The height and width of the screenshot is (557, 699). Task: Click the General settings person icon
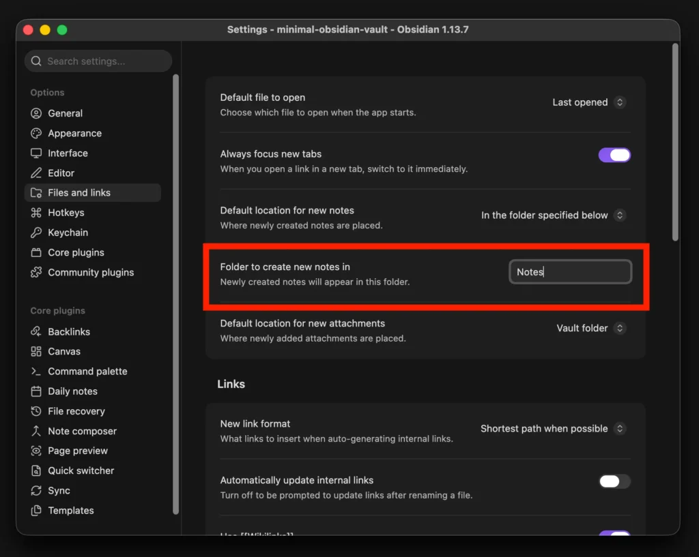pos(36,113)
